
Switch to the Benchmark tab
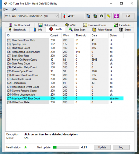tap(17, 30)
